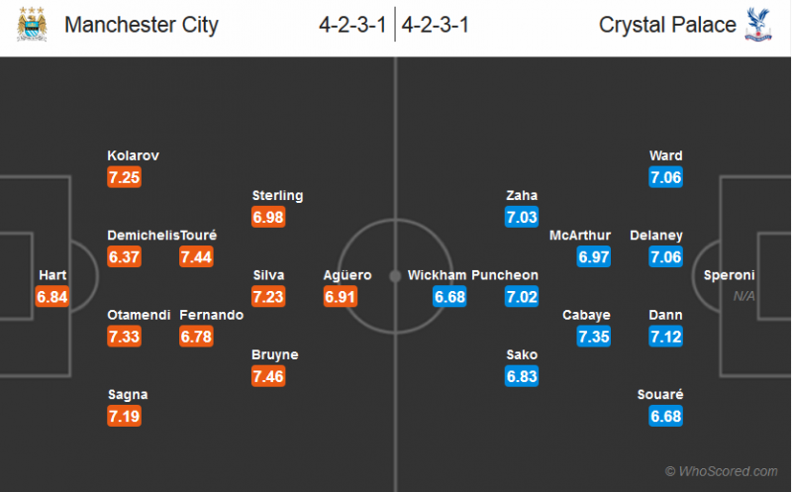Click Bruyne's 7.46 rating badge
Viewport: 792px width, 492px height.
(268, 376)
